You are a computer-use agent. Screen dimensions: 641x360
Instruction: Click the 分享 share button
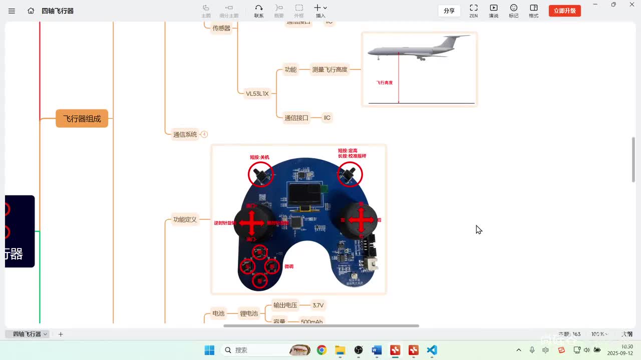coord(449,10)
